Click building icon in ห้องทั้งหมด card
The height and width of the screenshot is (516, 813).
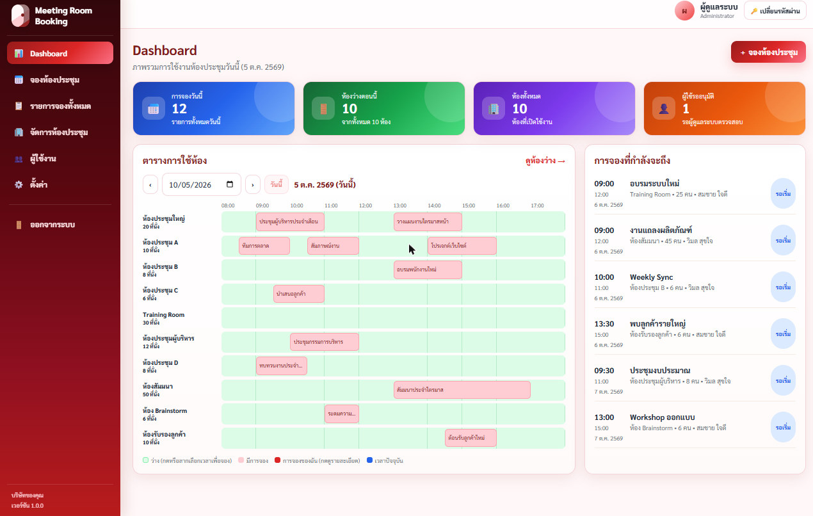(494, 108)
